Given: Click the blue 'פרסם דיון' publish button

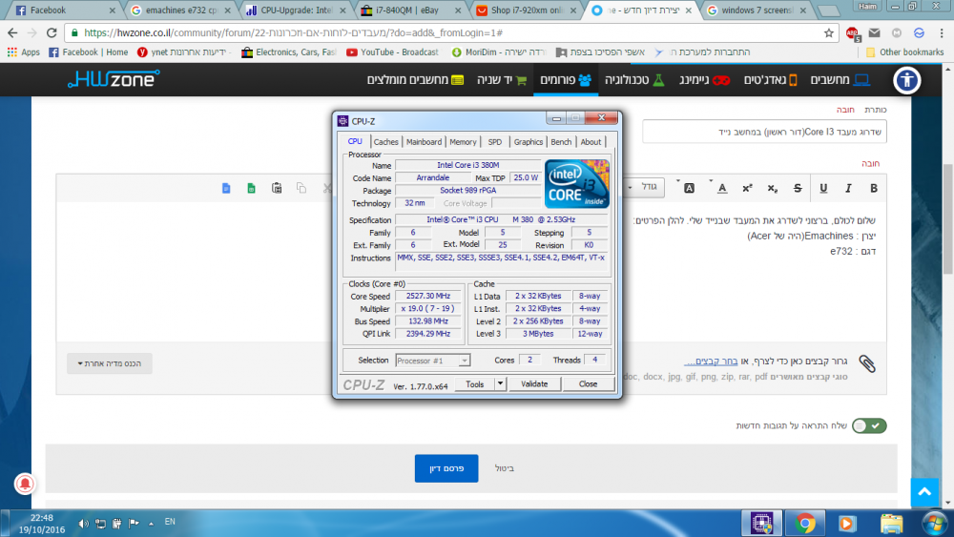Looking at the screenshot, I should (x=446, y=468).
